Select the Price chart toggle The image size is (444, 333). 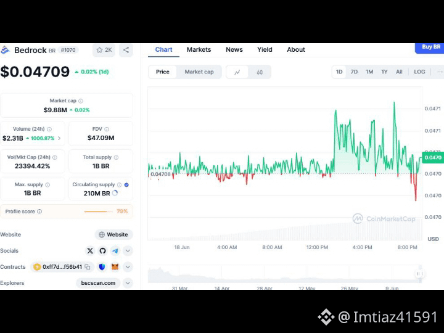(x=163, y=72)
